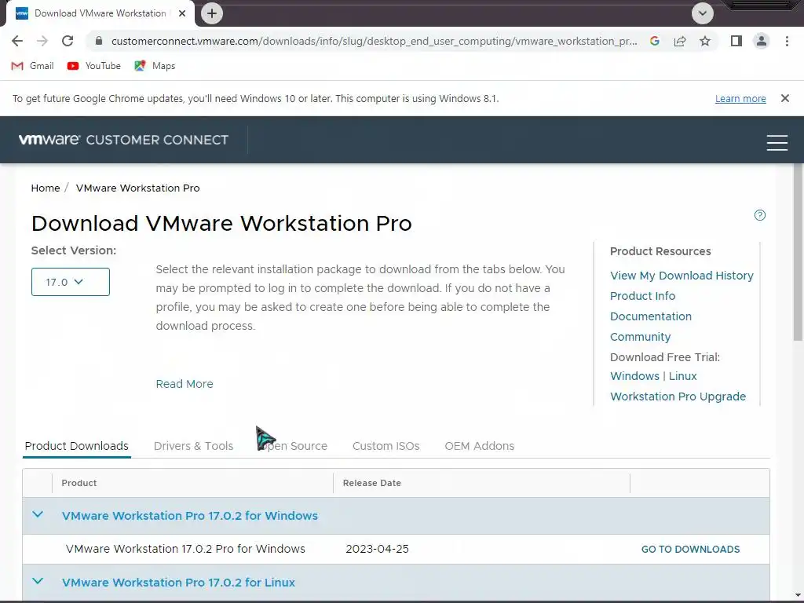Open the Maps bookmark

coord(155,66)
